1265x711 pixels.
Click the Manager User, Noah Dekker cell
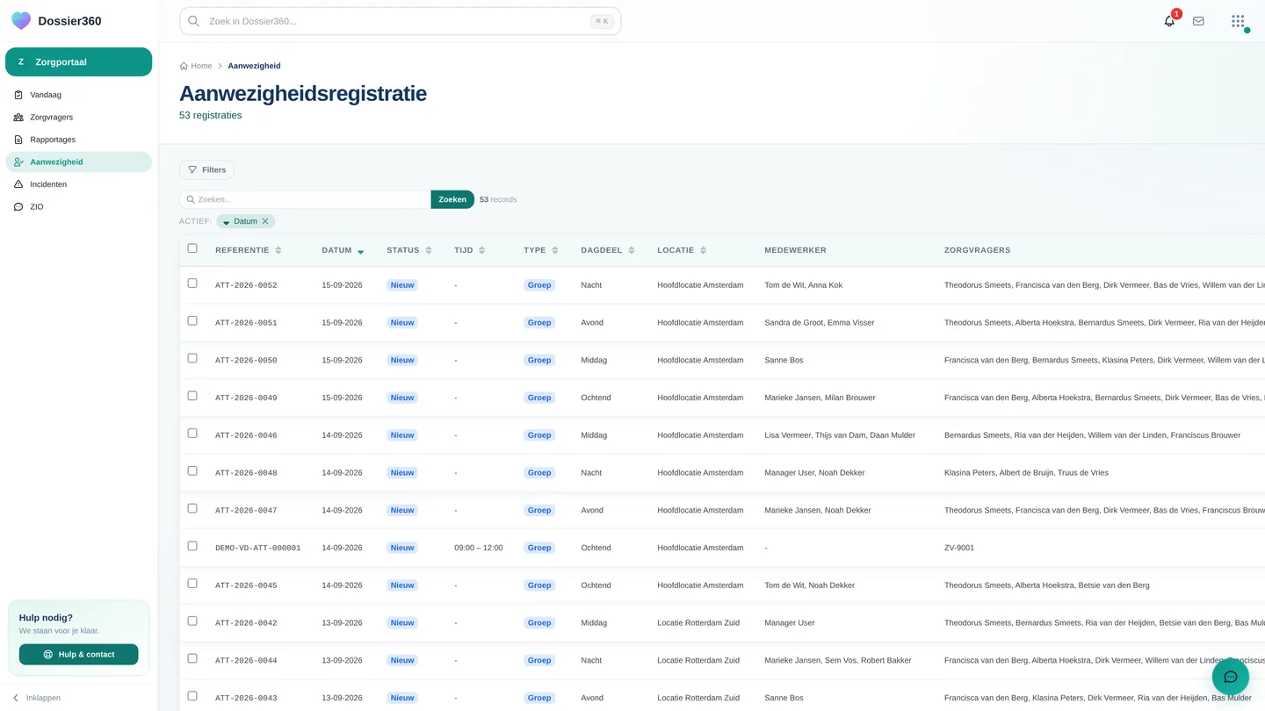tap(814, 472)
